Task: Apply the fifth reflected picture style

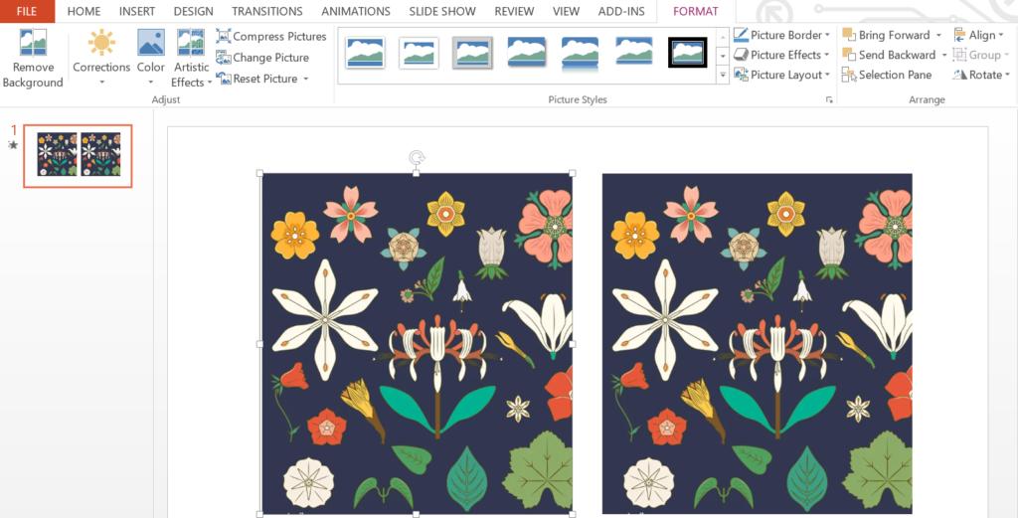Action: pyautogui.click(x=580, y=52)
